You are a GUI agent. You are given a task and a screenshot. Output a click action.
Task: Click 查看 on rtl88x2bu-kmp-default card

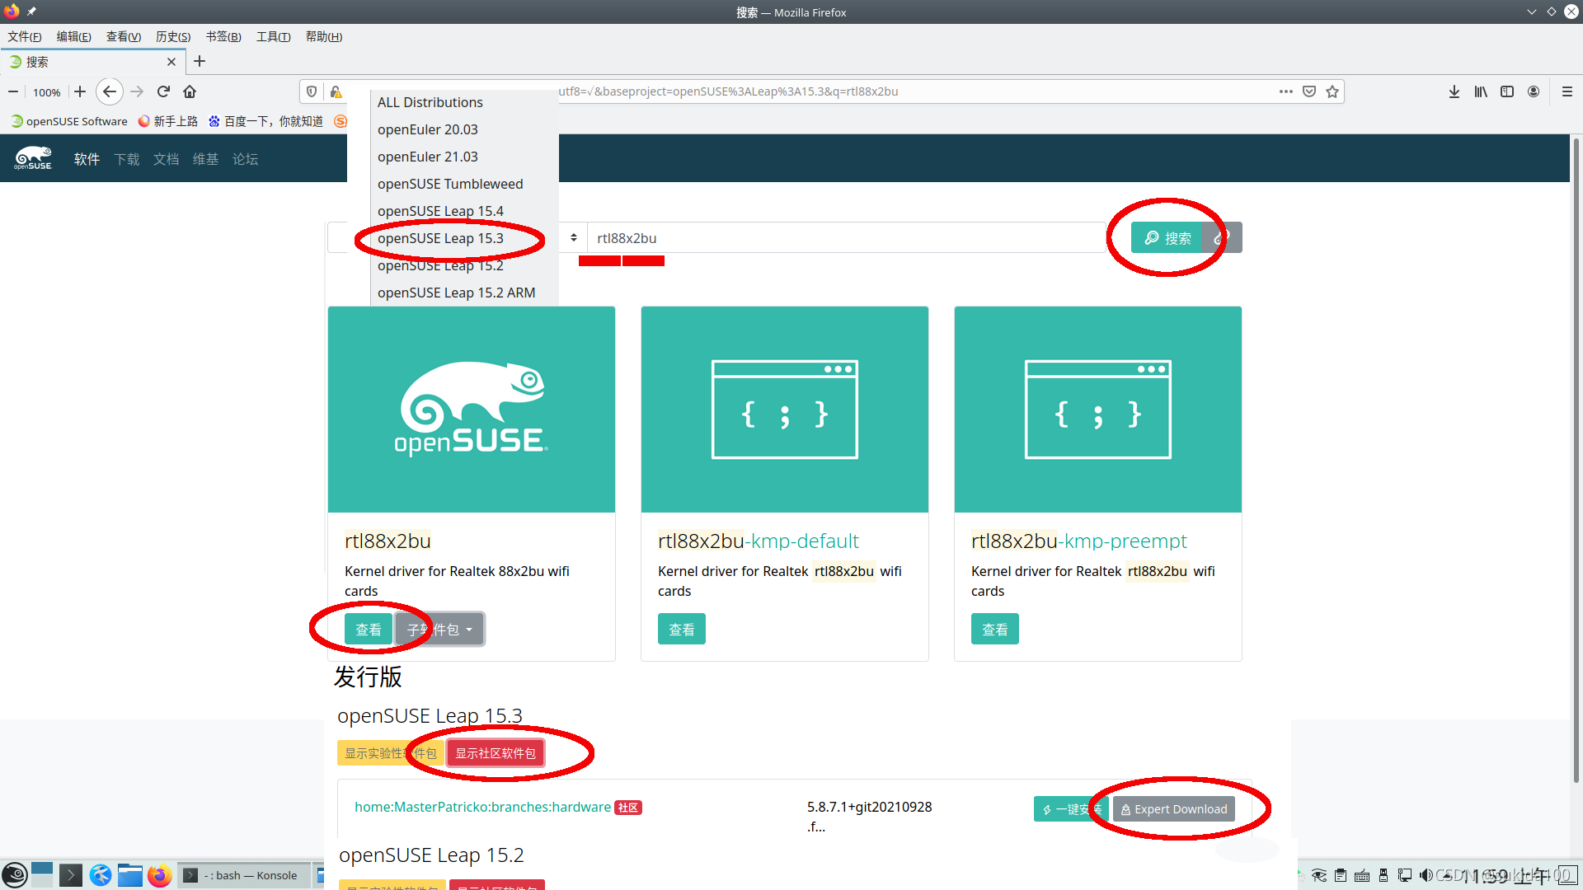(682, 630)
